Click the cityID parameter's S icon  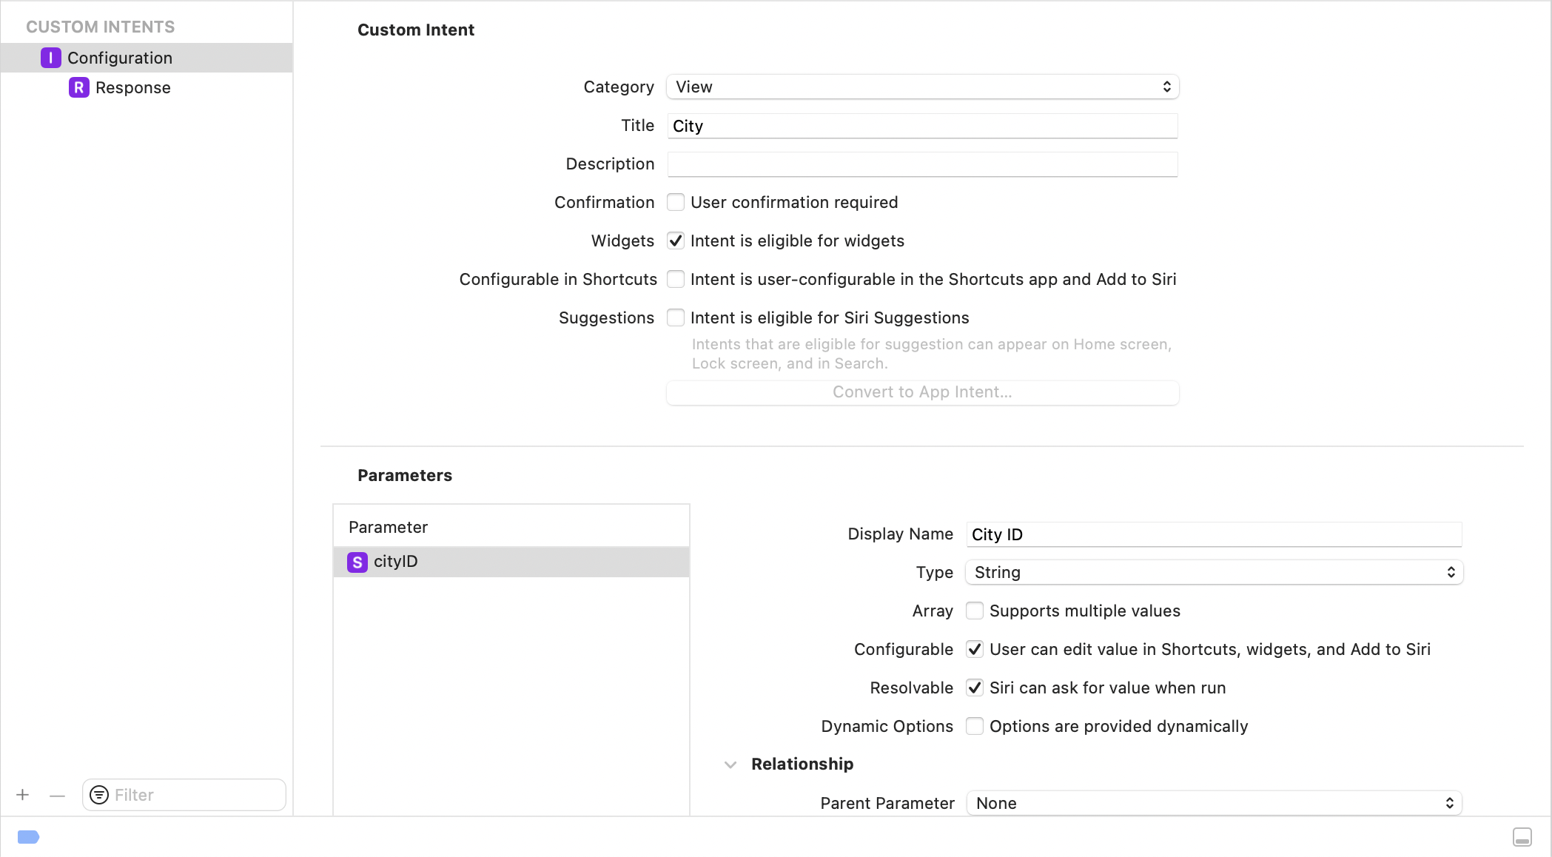pos(357,562)
